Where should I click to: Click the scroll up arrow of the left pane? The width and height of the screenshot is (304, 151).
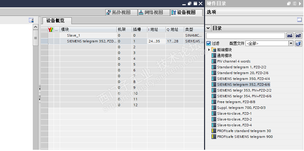click(35, 27)
